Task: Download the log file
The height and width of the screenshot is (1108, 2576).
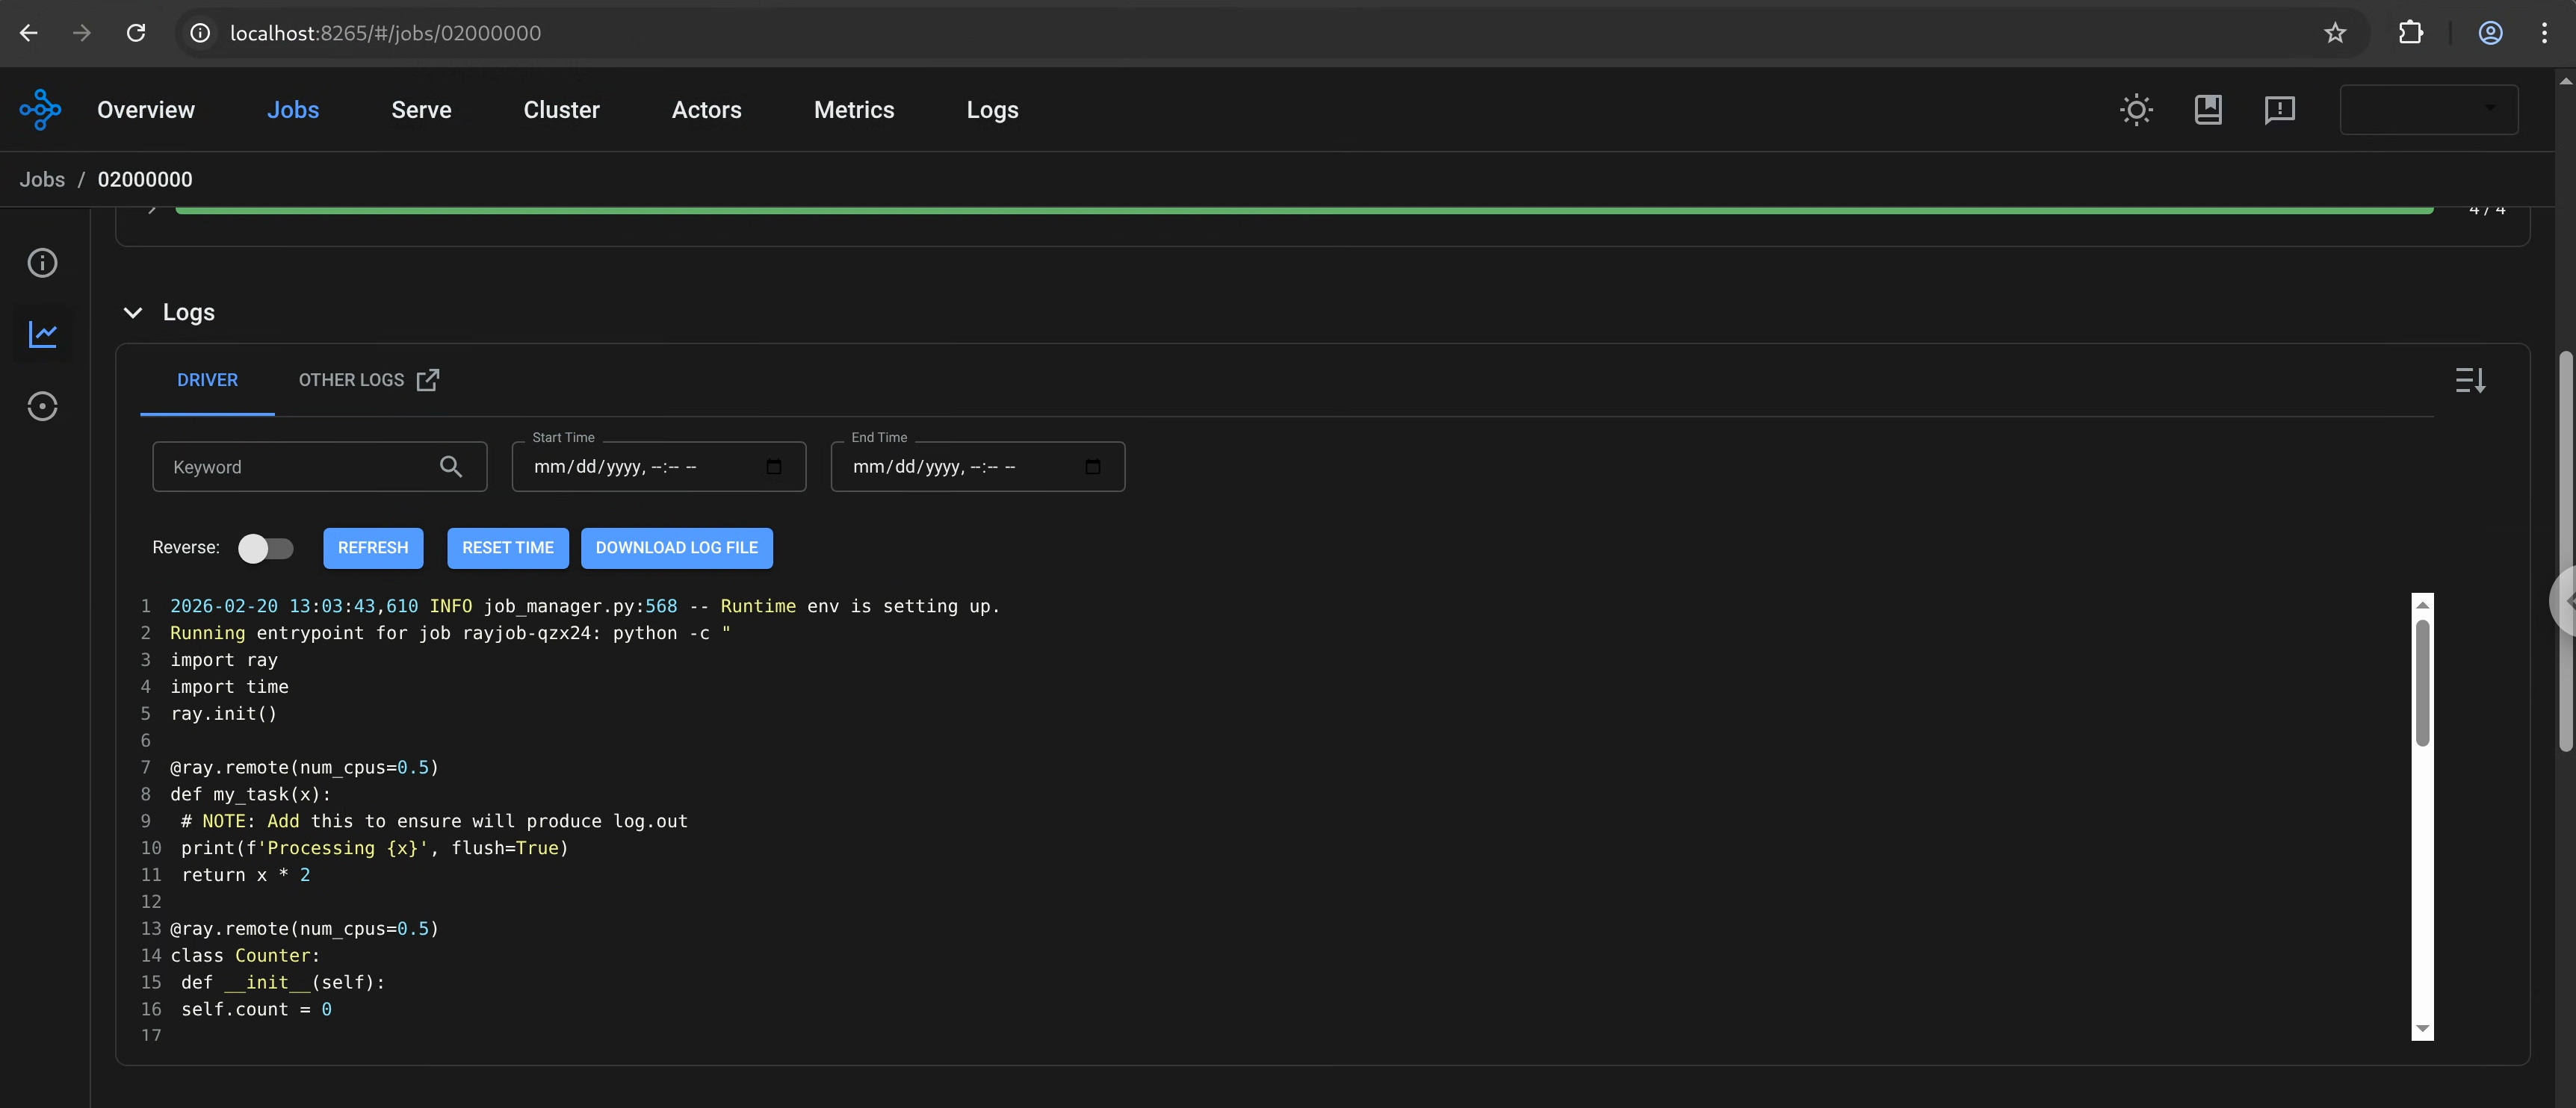Action: (676, 547)
